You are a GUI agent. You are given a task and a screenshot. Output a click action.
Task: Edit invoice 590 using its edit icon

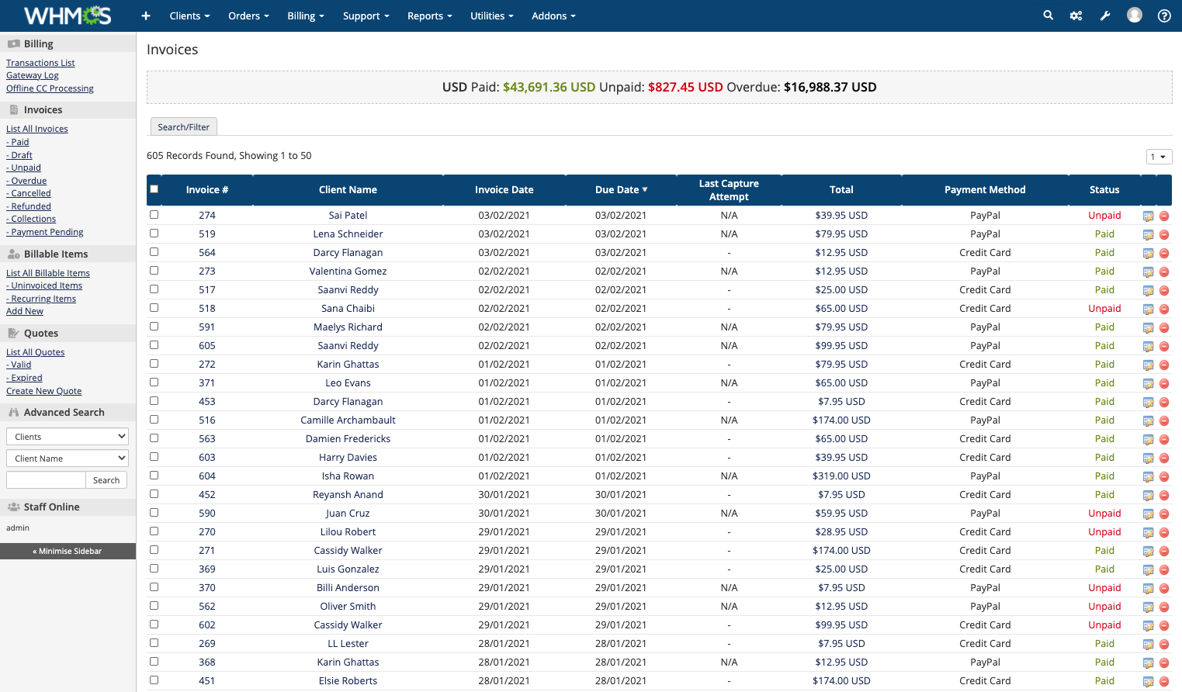pyautogui.click(x=1149, y=514)
